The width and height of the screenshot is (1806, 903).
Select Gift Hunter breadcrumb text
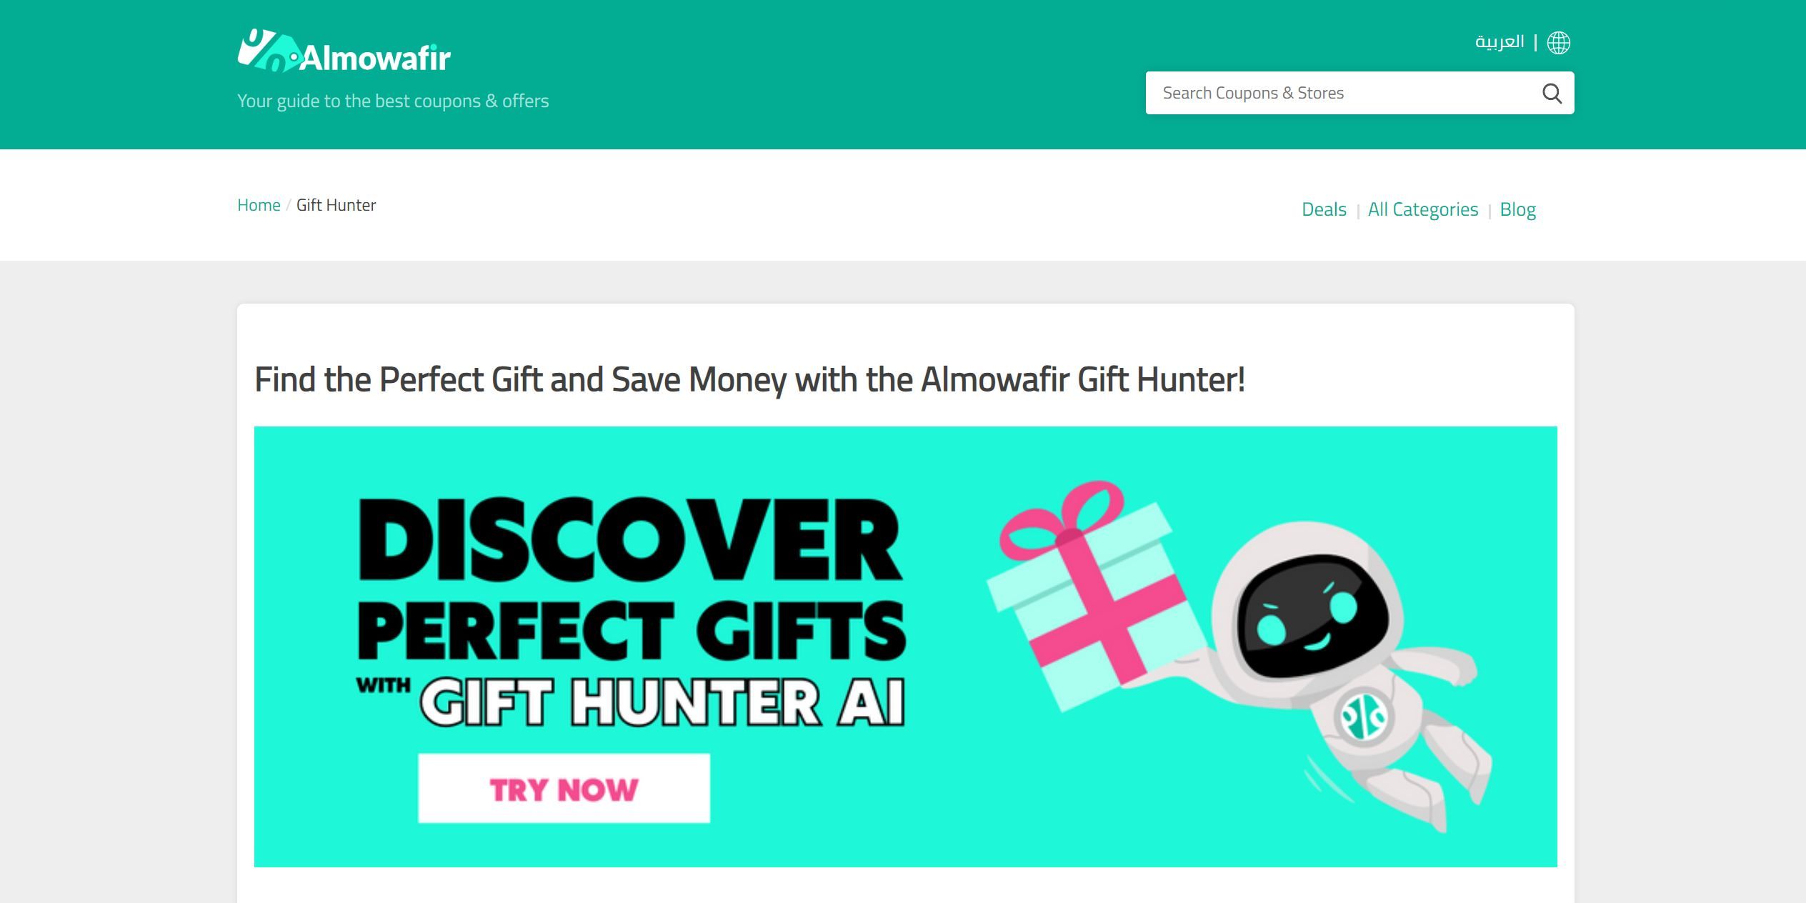click(336, 205)
